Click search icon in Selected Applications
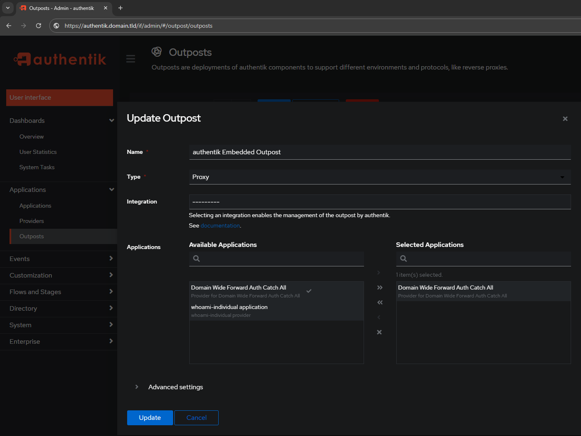 pyautogui.click(x=404, y=259)
